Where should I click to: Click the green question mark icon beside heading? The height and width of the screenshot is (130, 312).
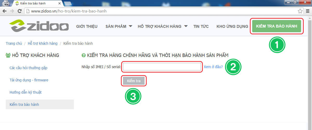pos(83,55)
